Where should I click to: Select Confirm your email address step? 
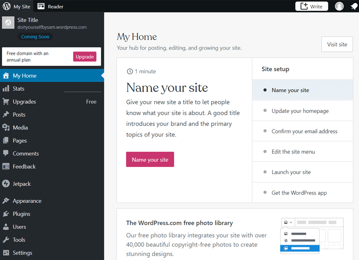coord(304,131)
